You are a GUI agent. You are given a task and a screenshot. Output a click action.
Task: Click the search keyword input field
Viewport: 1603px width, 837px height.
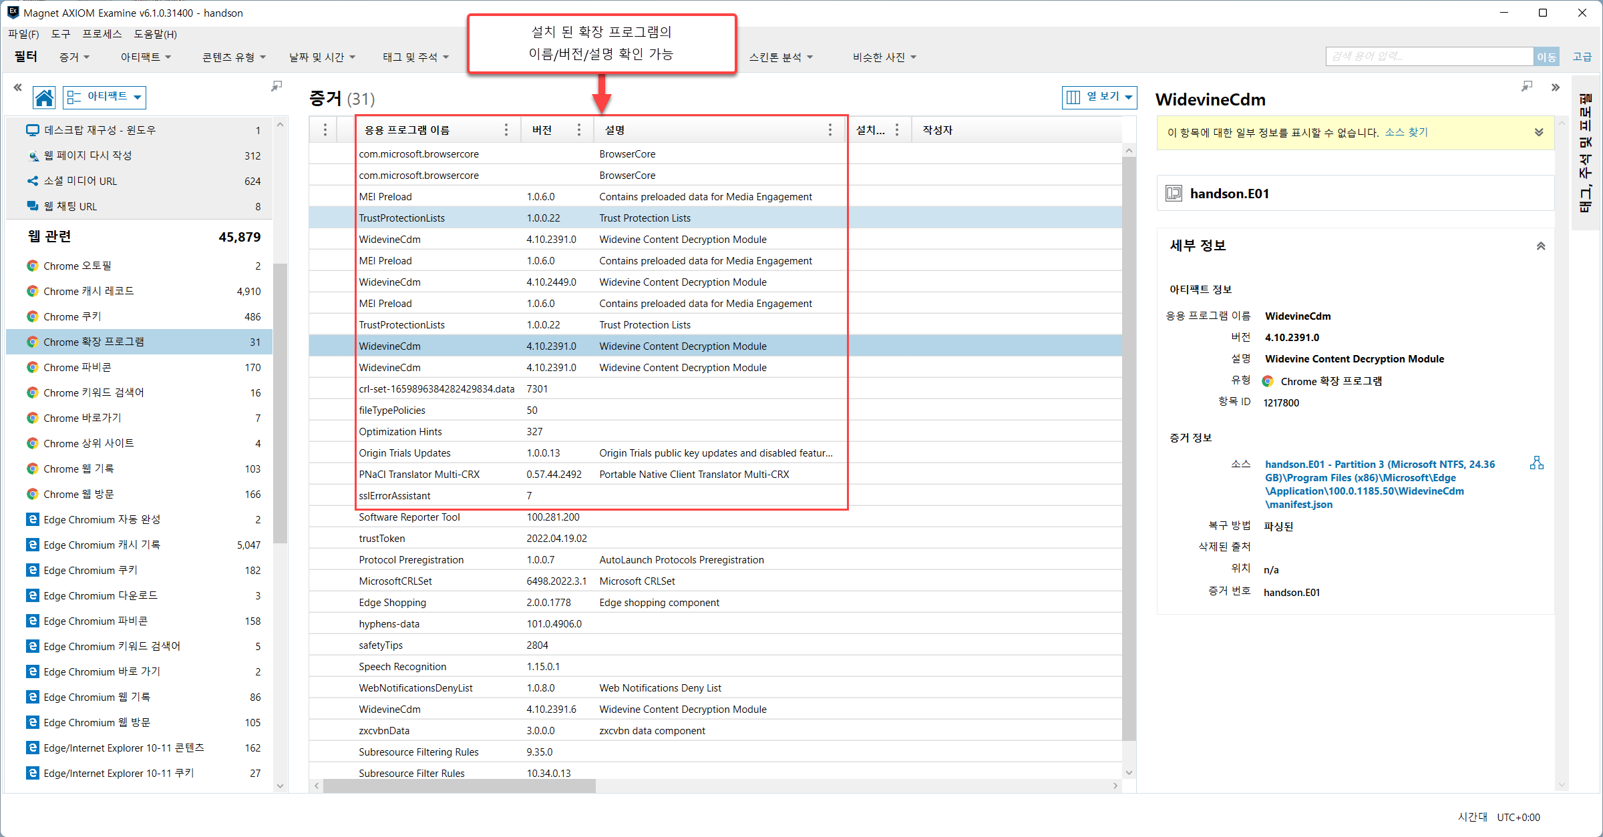[1429, 57]
